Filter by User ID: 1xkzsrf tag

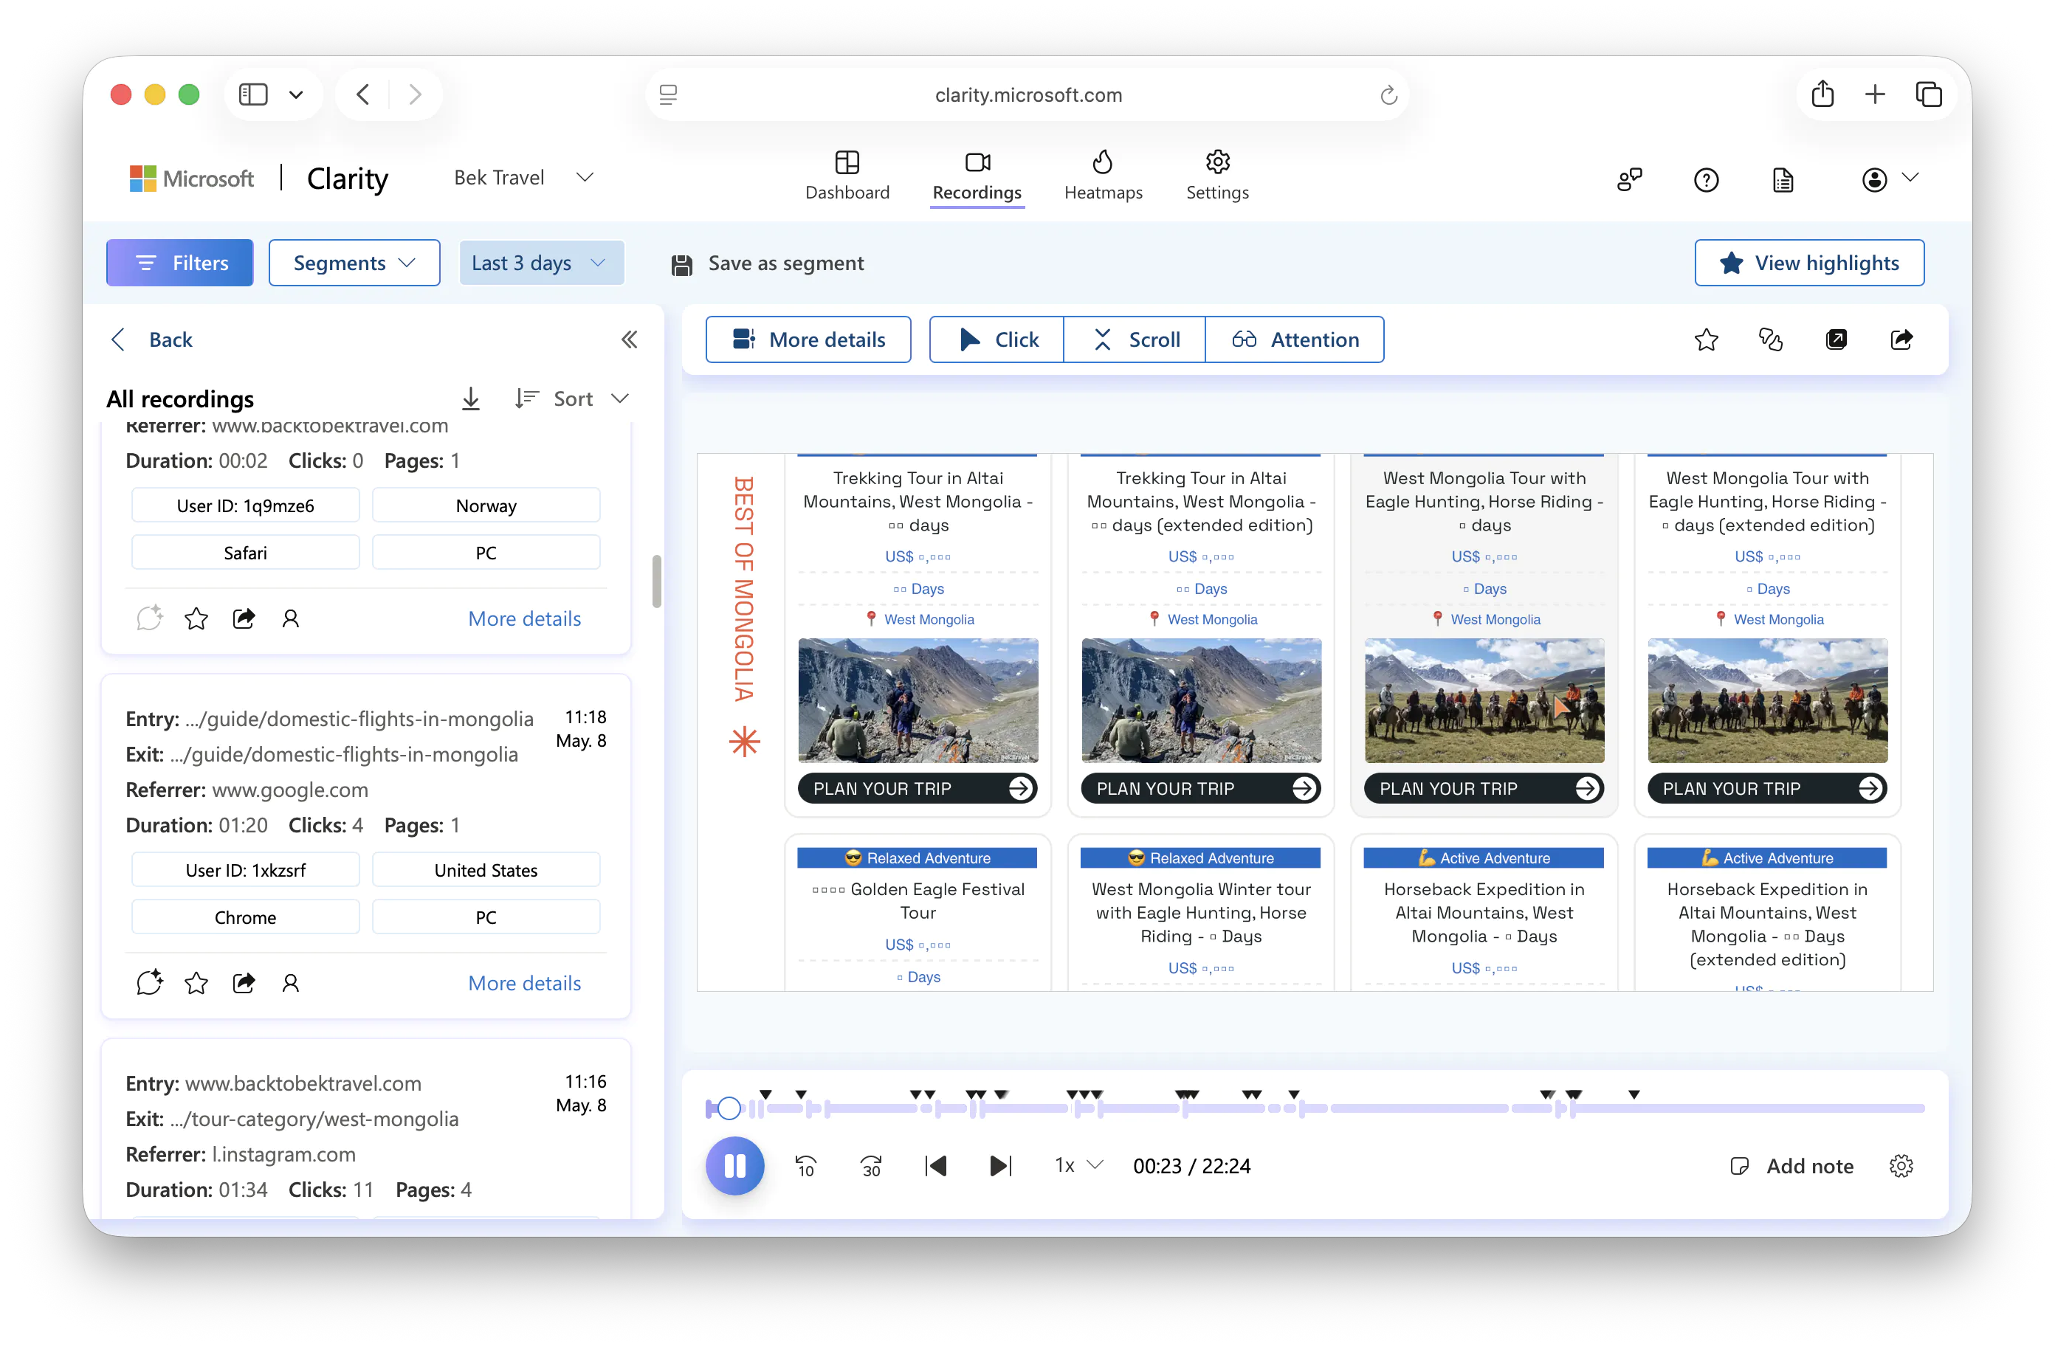point(245,869)
